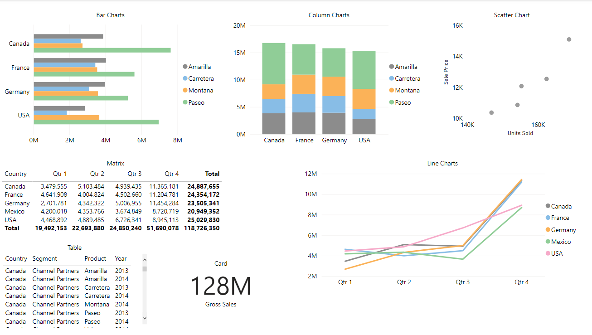Viewport: 592px width, 335px height.
Task: Sort table by its Country column header
Action: [16, 258]
